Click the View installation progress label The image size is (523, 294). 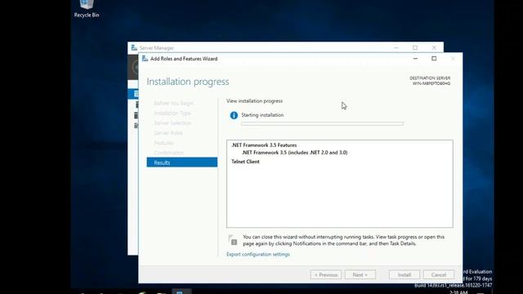(254, 101)
